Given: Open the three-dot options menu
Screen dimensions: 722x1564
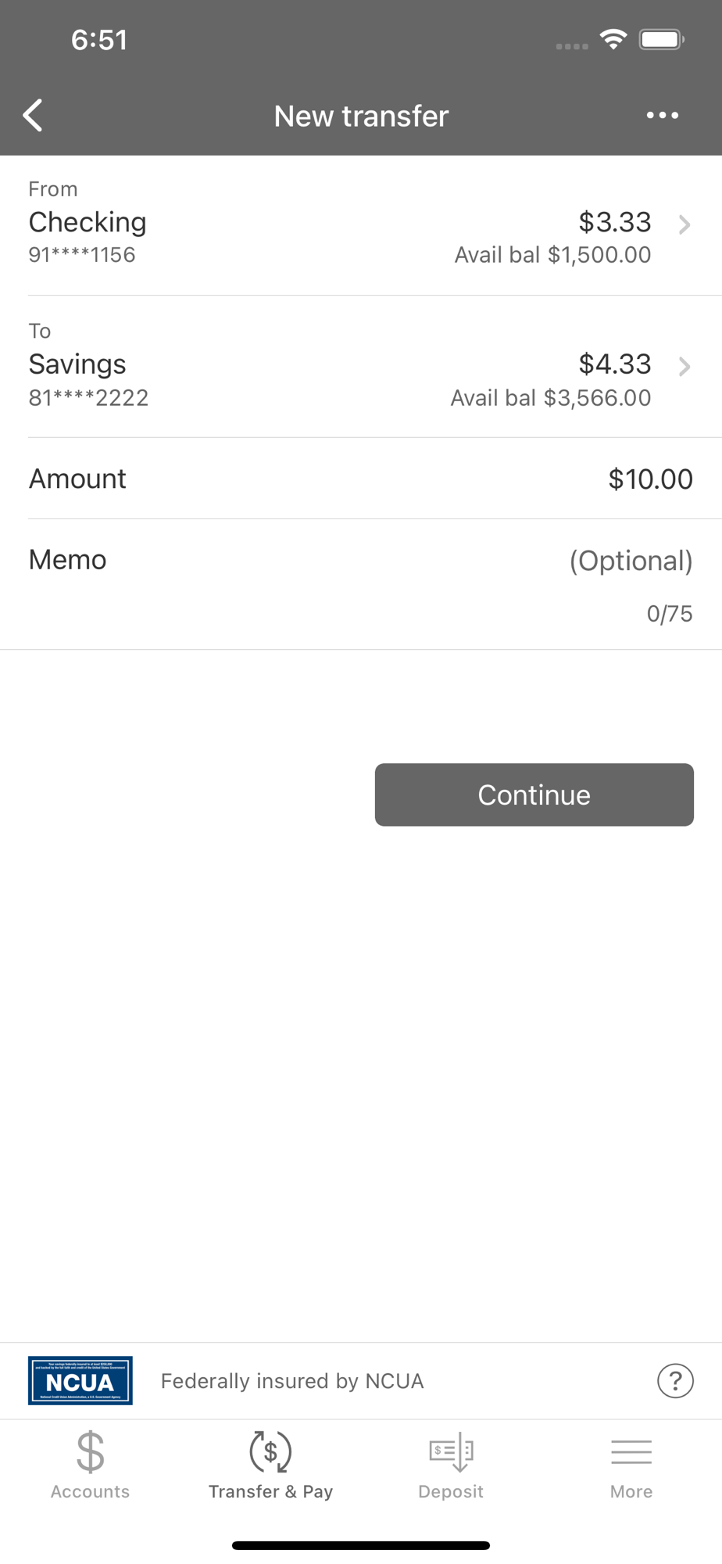Looking at the screenshot, I should click(x=662, y=116).
